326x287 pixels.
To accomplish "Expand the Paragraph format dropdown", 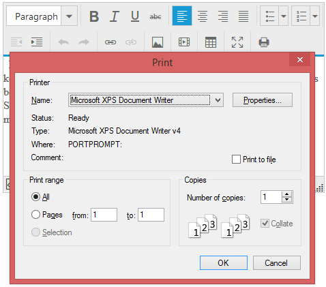I will pos(69,16).
